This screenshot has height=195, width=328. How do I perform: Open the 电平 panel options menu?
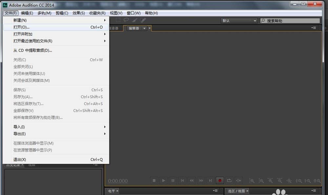click(215, 191)
